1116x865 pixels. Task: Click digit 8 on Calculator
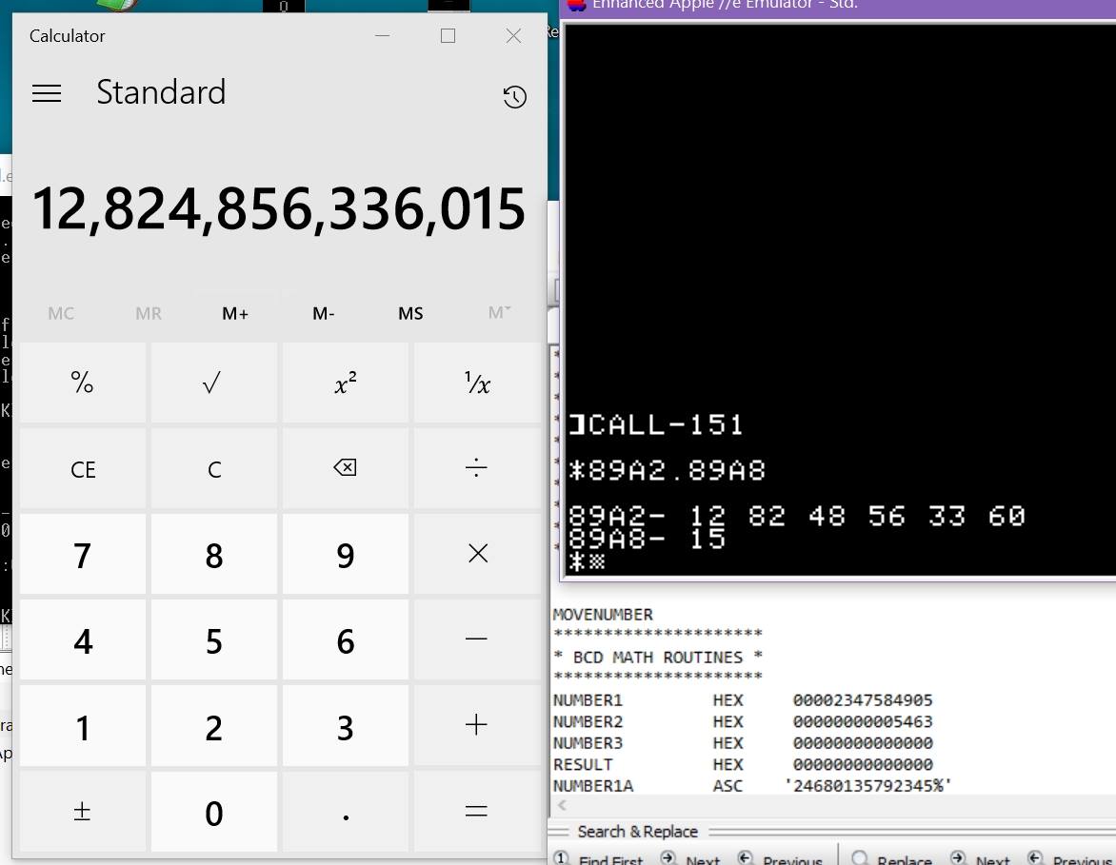click(x=213, y=554)
